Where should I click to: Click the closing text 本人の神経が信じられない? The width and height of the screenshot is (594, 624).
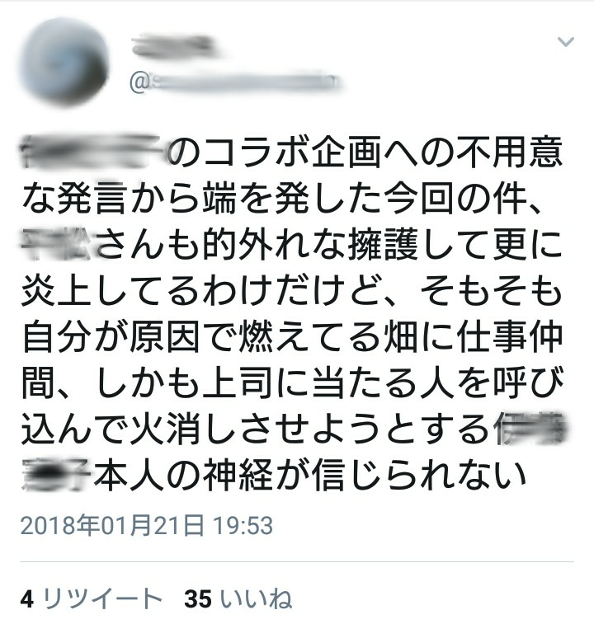click(310, 475)
